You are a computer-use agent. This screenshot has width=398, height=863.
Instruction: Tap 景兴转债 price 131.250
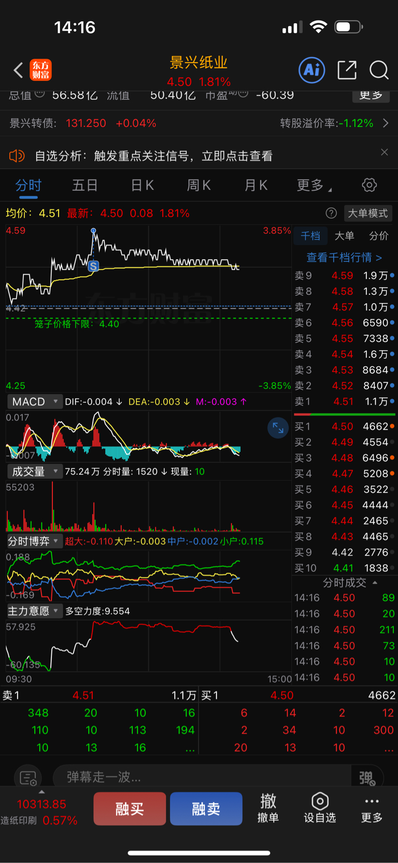[x=86, y=123]
